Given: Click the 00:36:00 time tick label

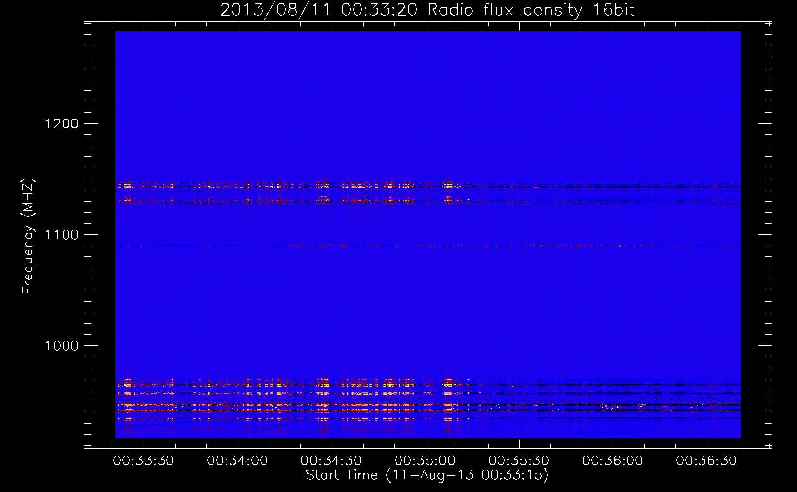Looking at the screenshot, I should pyautogui.click(x=613, y=461).
